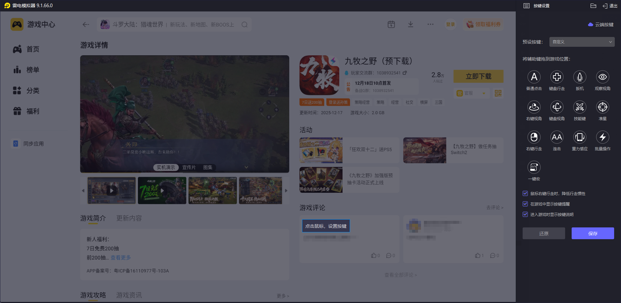Go back with the left arrow
This screenshot has width=621, height=303.
(x=86, y=25)
